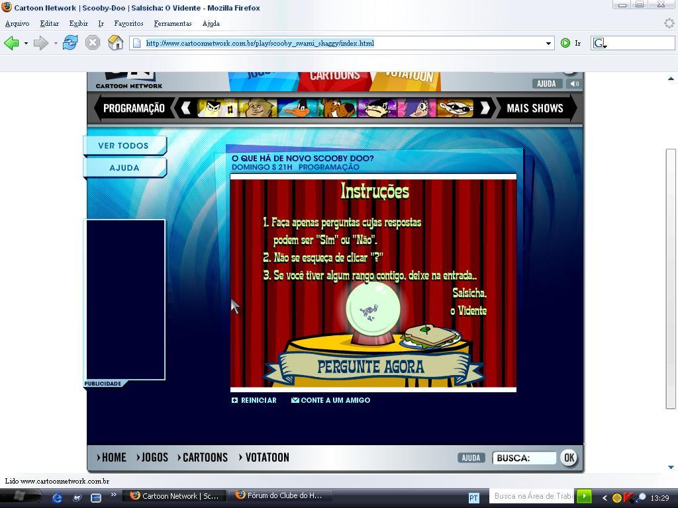
Task: Expand the hidden system tray icons arrow
Action: click(x=605, y=497)
